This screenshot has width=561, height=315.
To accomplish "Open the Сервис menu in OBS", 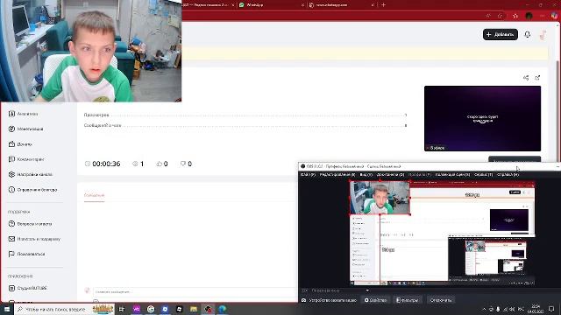I will click(483, 175).
